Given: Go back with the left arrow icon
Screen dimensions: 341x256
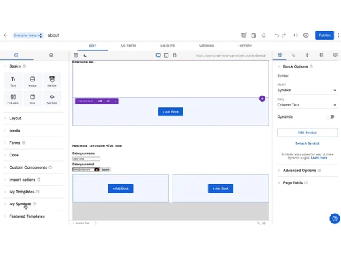Looking at the screenshot, I should (5, 35).
